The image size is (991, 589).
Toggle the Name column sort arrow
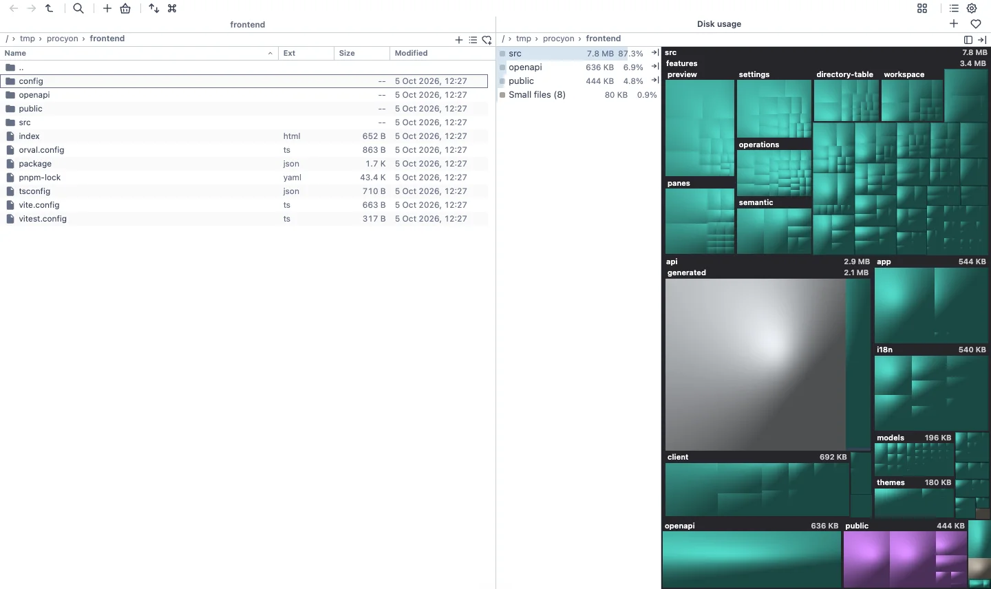pos(270,53)
